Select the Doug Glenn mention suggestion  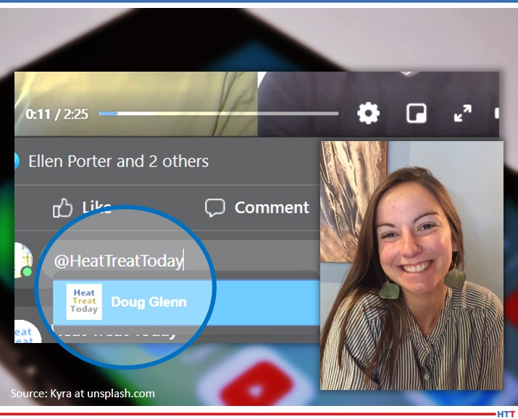pos(149,302)
